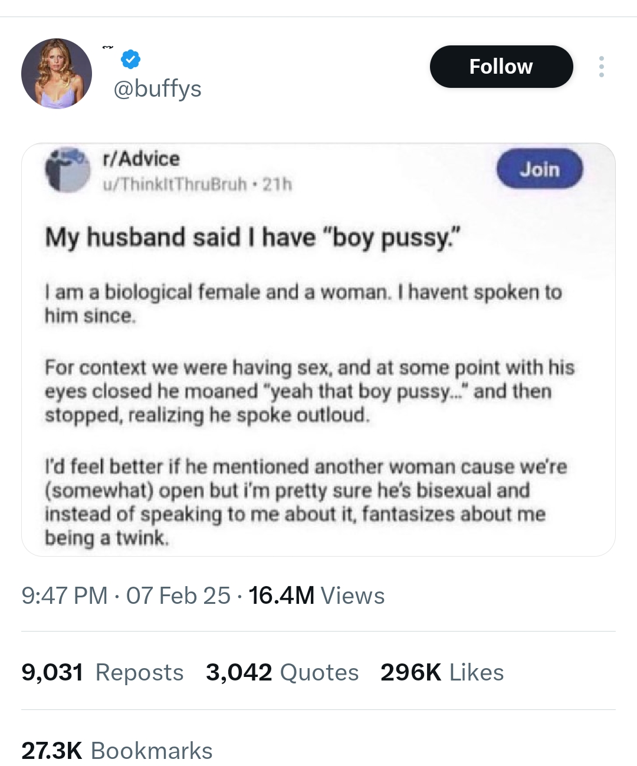Open the three-dot more options menu
The image size is (637, 766).
(x=601, y=67)
